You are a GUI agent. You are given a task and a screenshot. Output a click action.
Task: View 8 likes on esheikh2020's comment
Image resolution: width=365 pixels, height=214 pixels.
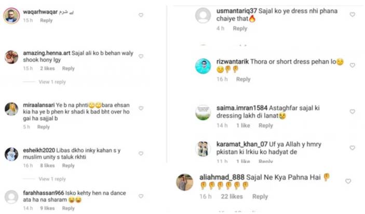(x=47, y=166)
